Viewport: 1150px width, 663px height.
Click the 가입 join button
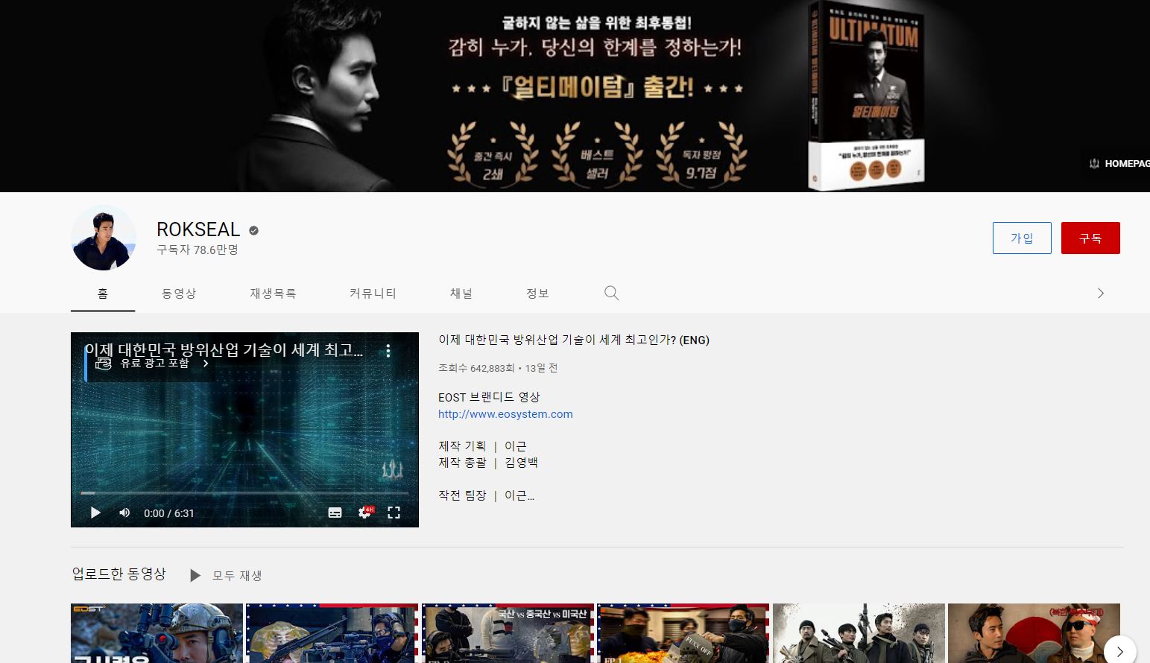point(1022,238)
